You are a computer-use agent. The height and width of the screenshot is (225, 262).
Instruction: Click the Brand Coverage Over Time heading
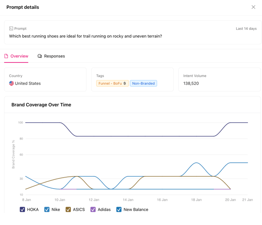[41, 105]
